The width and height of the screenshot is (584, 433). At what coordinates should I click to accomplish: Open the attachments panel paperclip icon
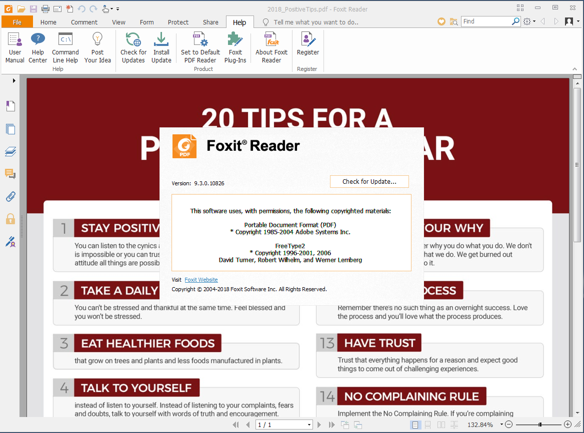(10, 196)
